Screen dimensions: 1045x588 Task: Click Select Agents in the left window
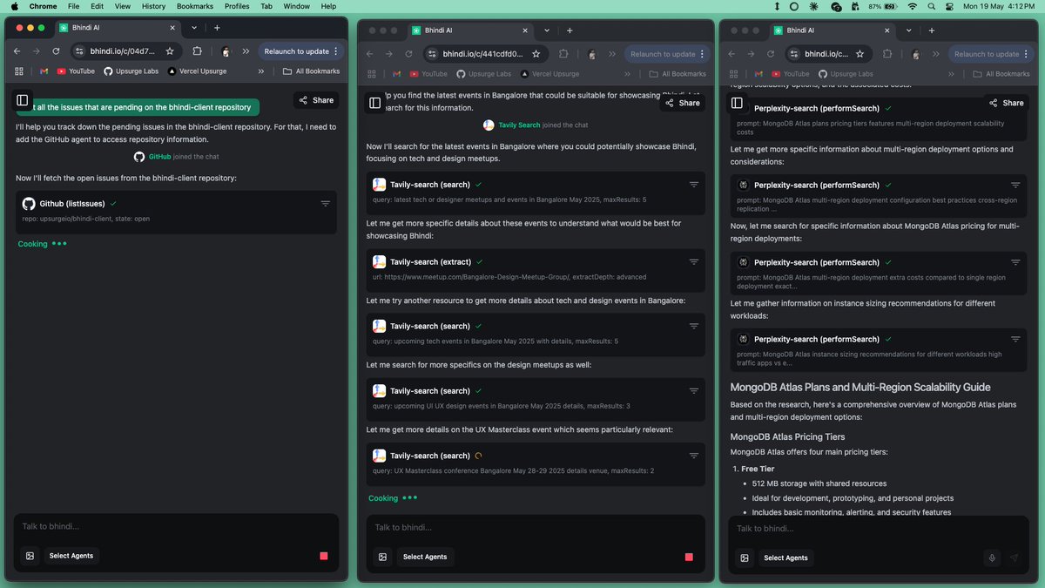pyautogui.click(x=71, y=556)
